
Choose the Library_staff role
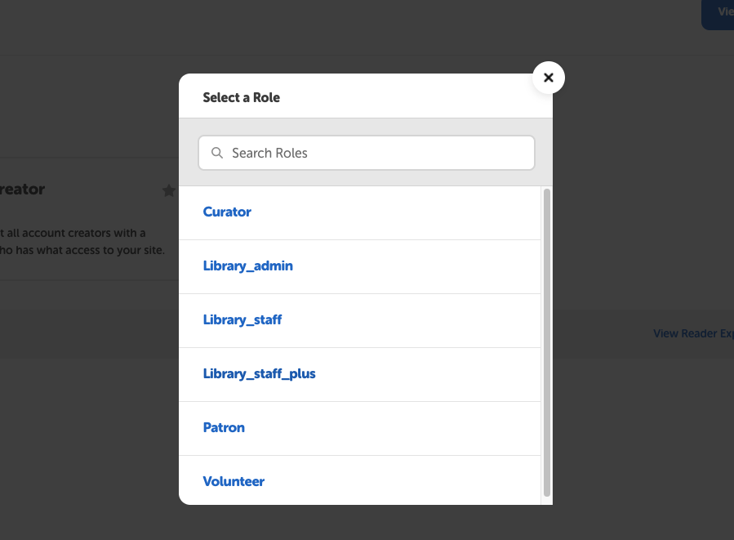click(x=242, y=319)
